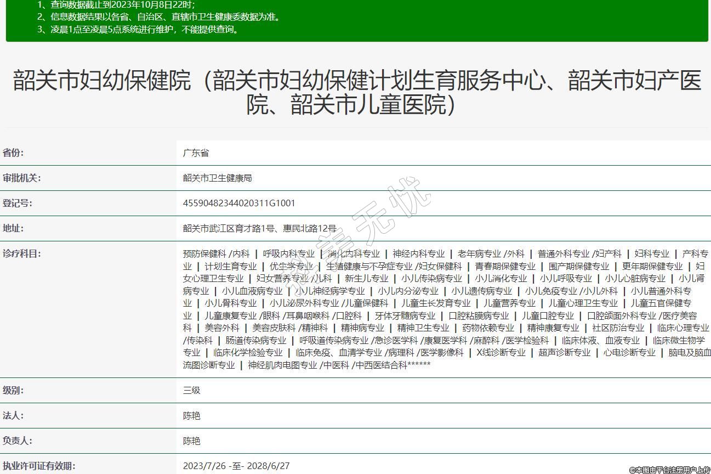Click 预防保健科 in the department list

click(x=204, y=254)
